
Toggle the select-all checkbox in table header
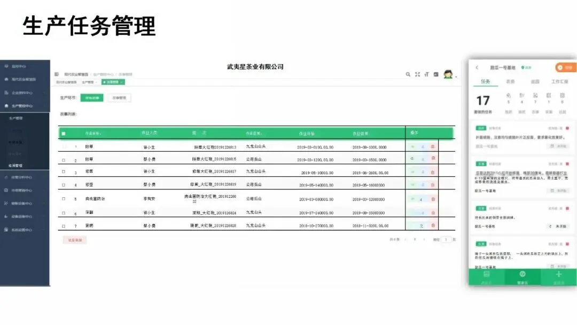point(64,133)
